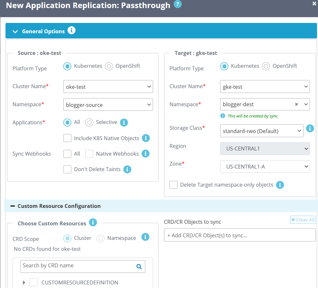Click the 'Source : oke-test' heading
Screen dimensions: 318x288
pos(39,53)
